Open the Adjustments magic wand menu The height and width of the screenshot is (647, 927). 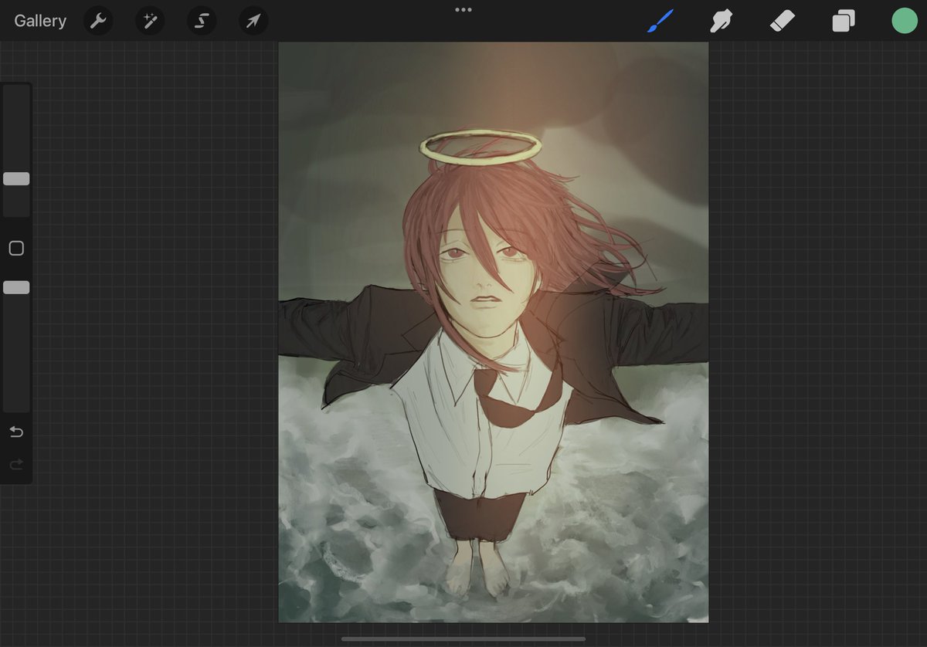tap(150, 21)
